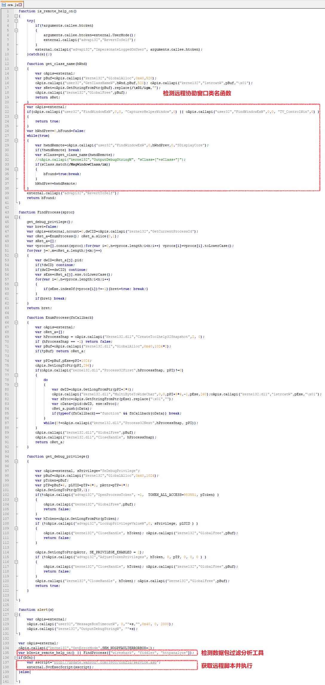
Task: Click the 'function EnumProcess(fnCallback)' line
Action: [x=60, y=318]
